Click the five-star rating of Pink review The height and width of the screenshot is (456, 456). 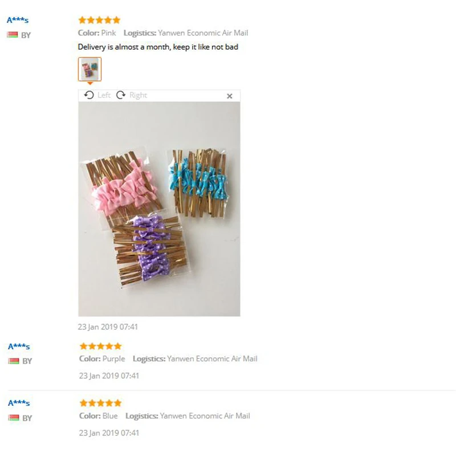pos(99,20)
